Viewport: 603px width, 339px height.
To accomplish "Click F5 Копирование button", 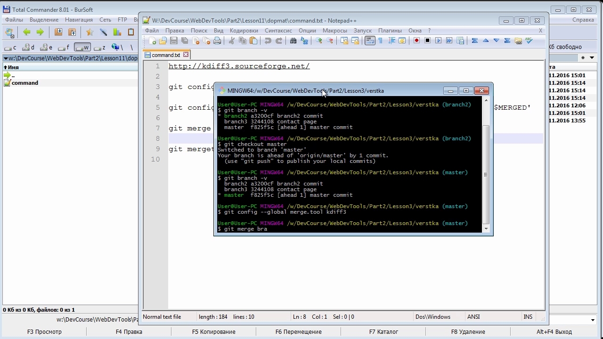I will tap(213, 331).
